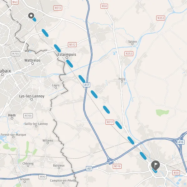Click the N513 road shield
Viewport: 187px width, 187px height.
click(58, 8)
